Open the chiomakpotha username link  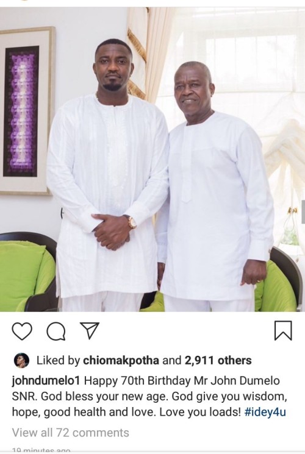click(x=121, y=361)
